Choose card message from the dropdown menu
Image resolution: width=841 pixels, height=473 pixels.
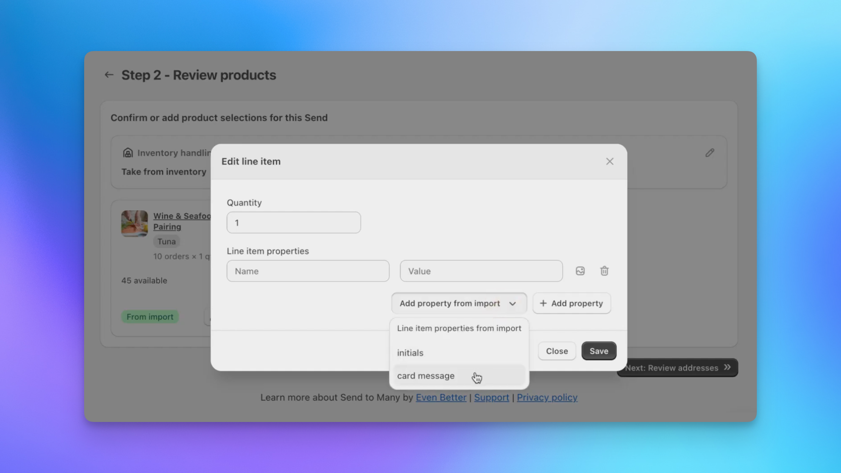(426, 376)
